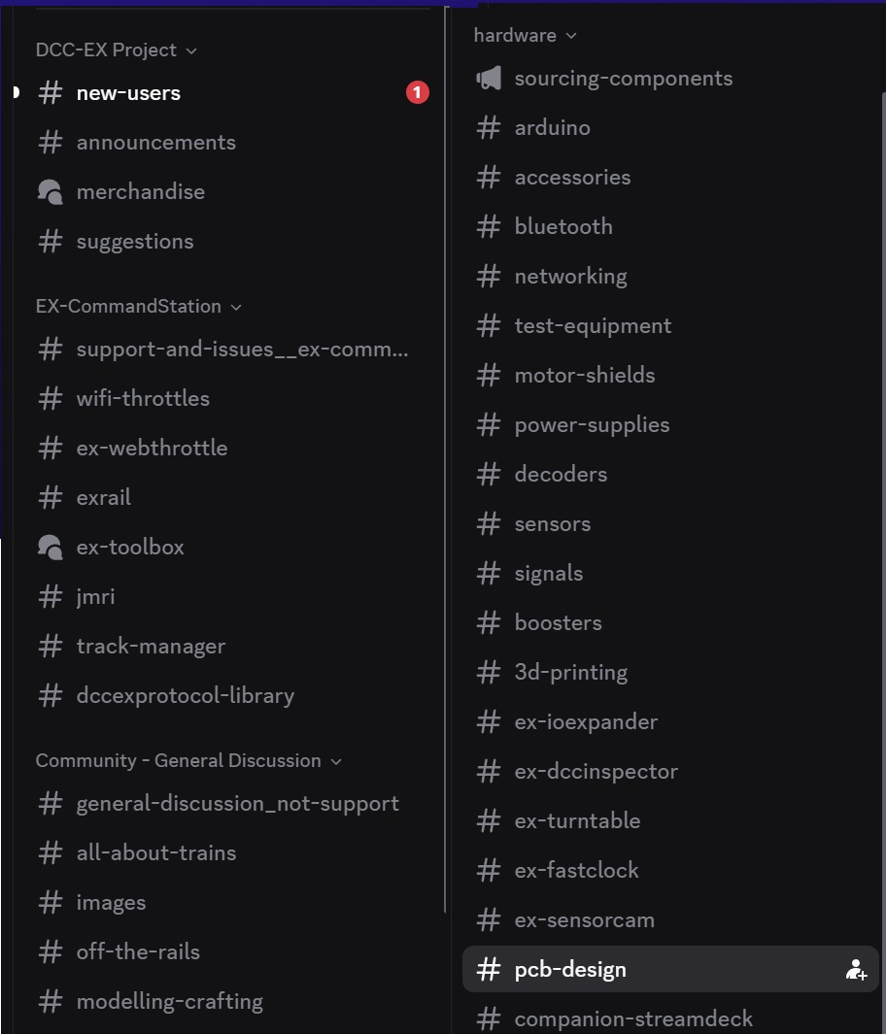The image size is (886, 1034).
Task: Go to the ex-turntable channel
Action: pos(577,820)
